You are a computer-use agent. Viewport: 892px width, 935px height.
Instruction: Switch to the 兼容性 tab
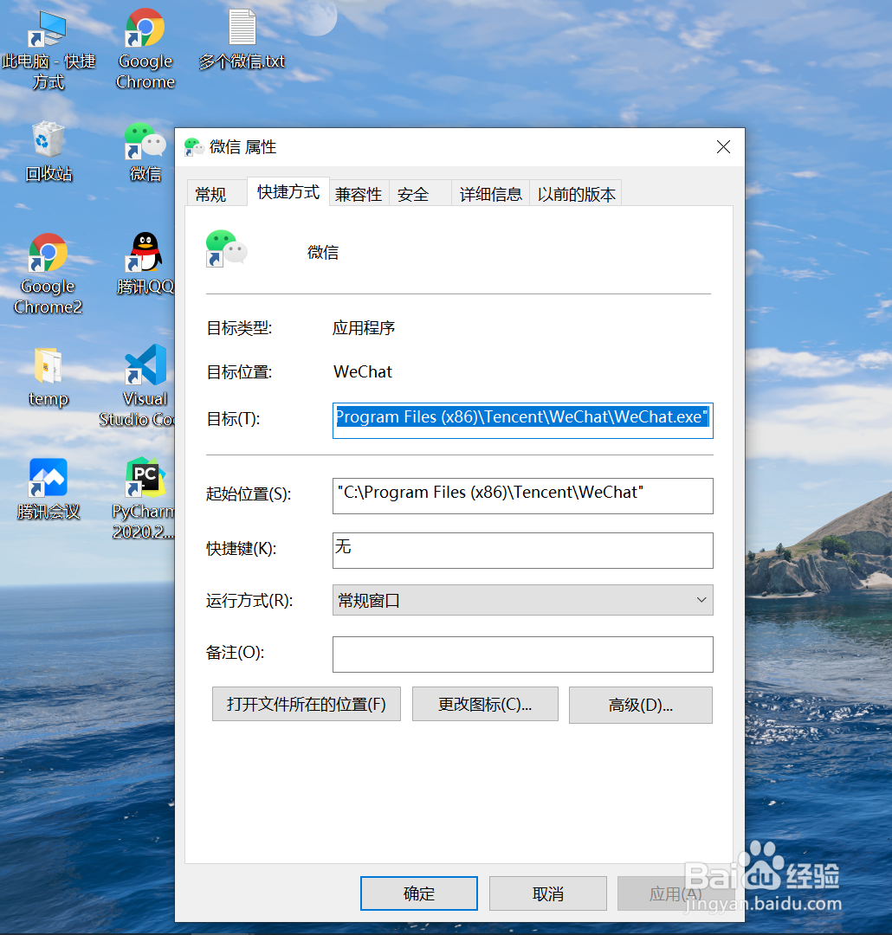pyautogui.click(x=359, y=193)
